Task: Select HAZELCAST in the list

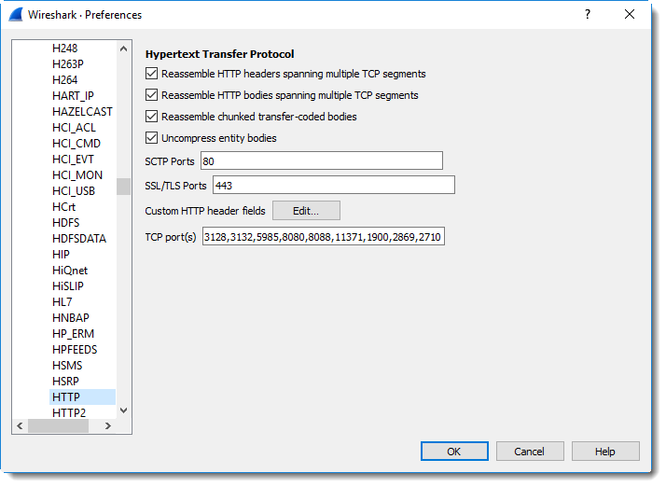Action: tap(82, 112)
